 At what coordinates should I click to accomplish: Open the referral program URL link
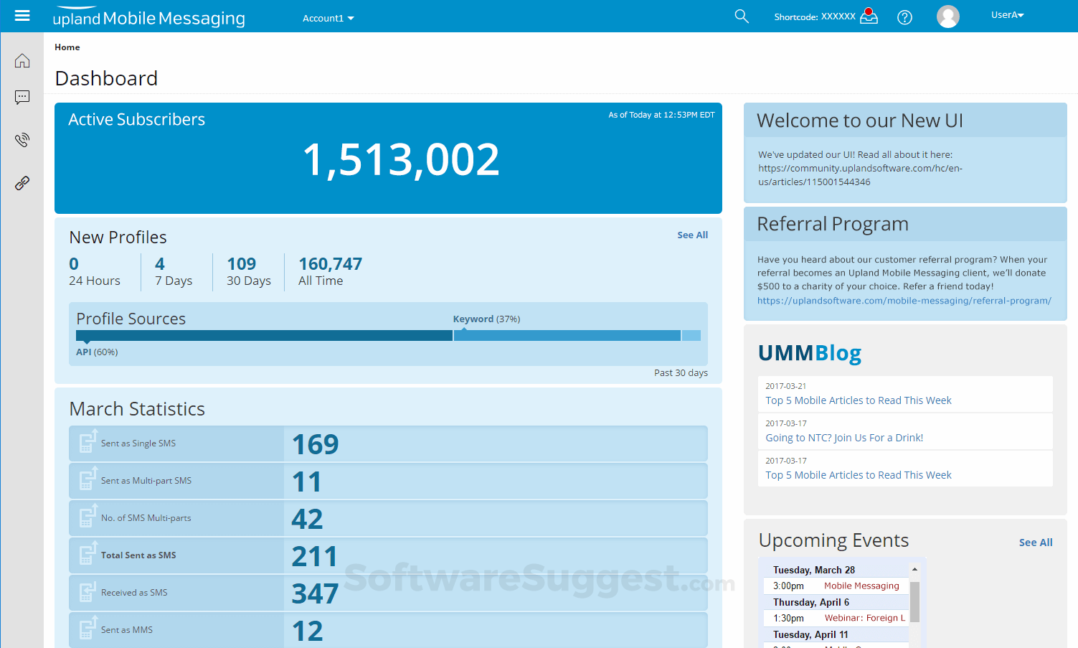click(904, 301)
